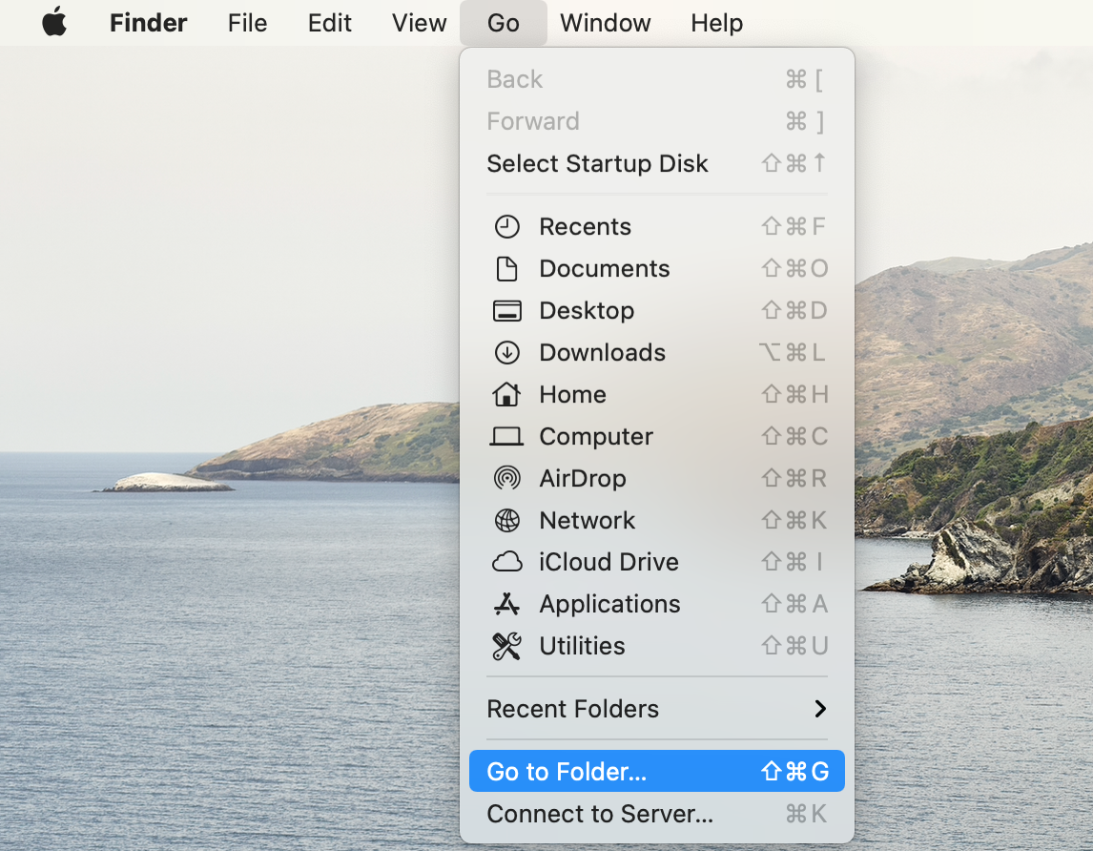Choose Connect to Server
The height and width of the screenshot is (851, 1093).
(599, 814)
